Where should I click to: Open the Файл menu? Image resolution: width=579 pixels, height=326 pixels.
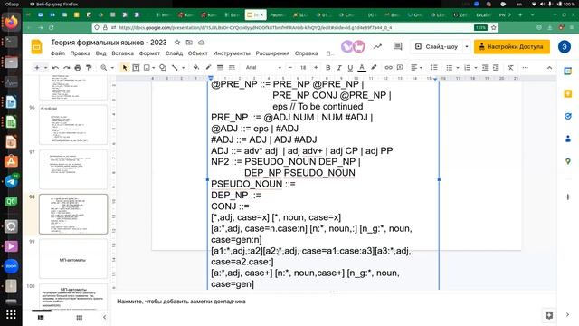[x=58, y=53]
